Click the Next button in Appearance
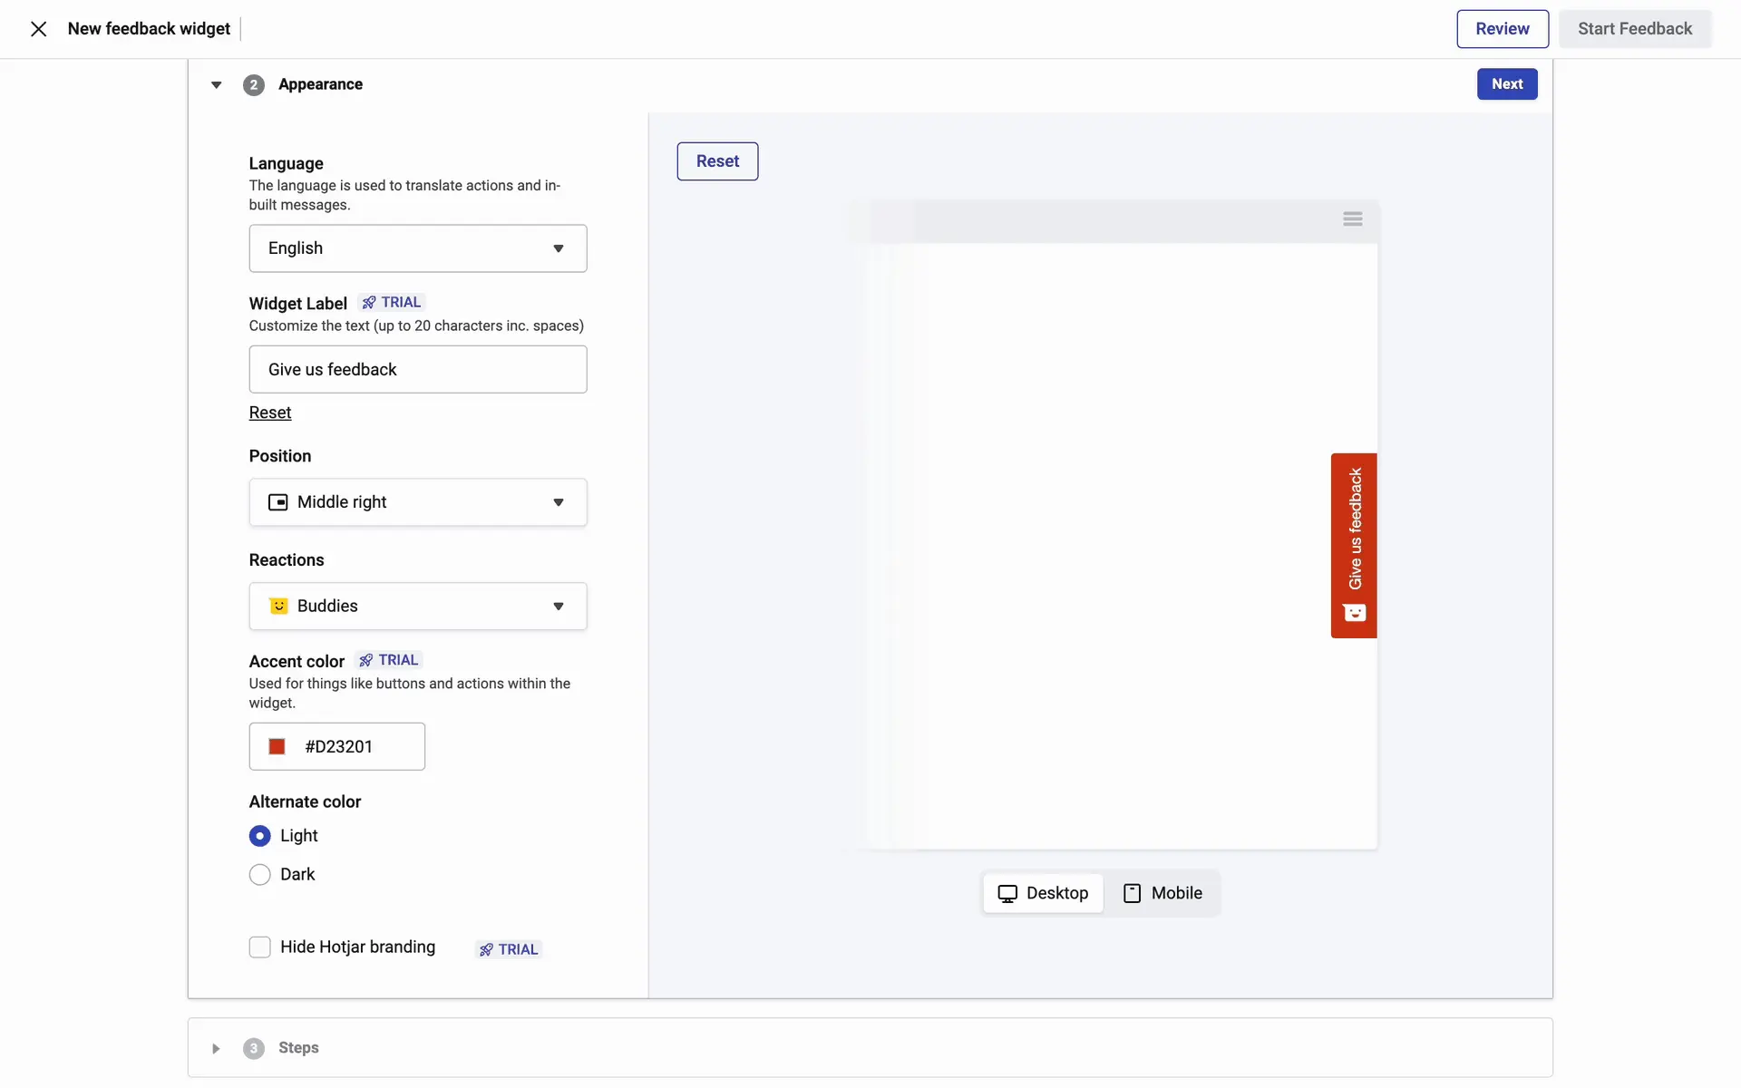This screenshot has height=1088, width=1741. click(1506, 84)
